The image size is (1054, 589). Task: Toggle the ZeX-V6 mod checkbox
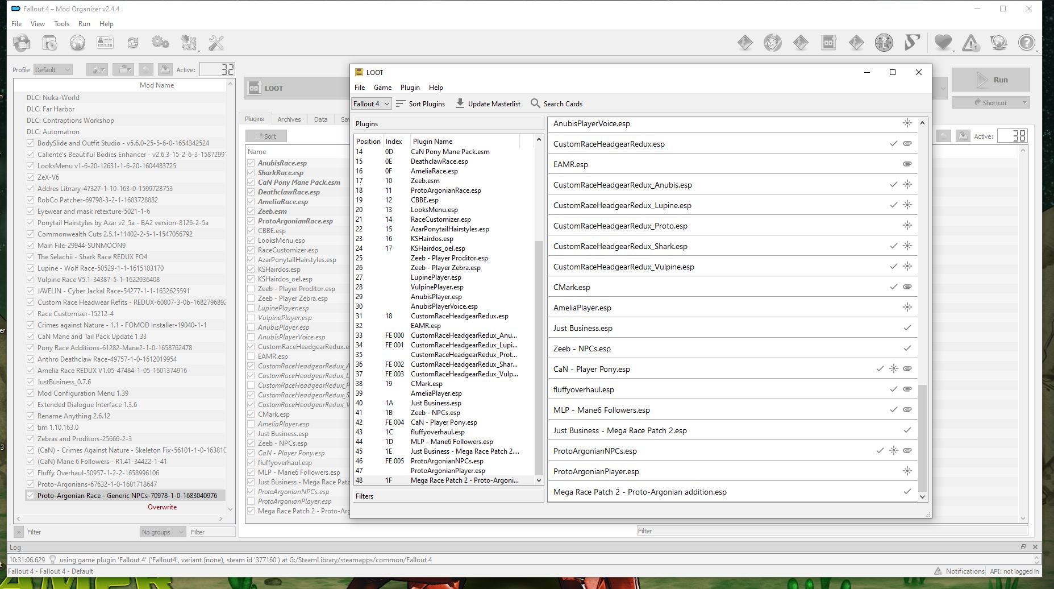(x=30, y=177)
